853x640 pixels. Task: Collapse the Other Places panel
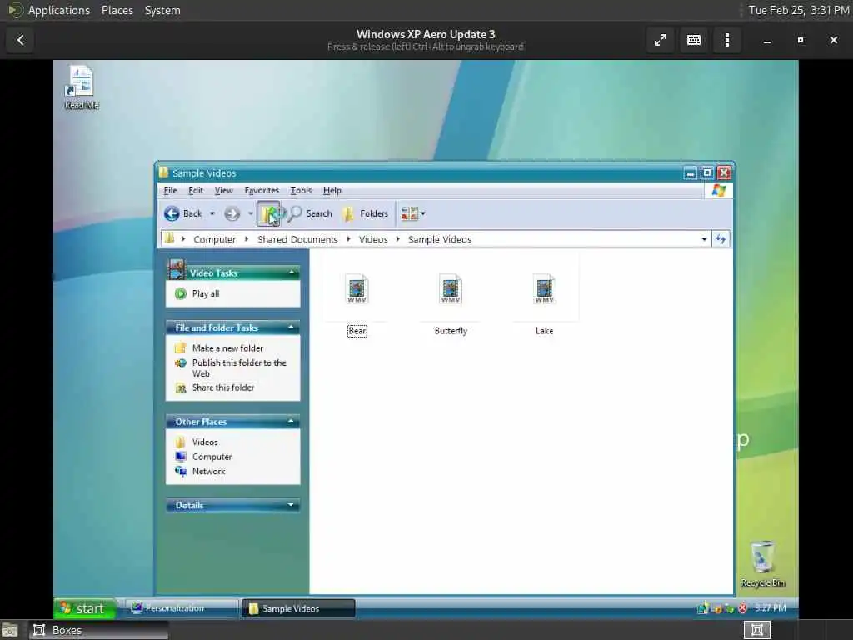[291, 421]
